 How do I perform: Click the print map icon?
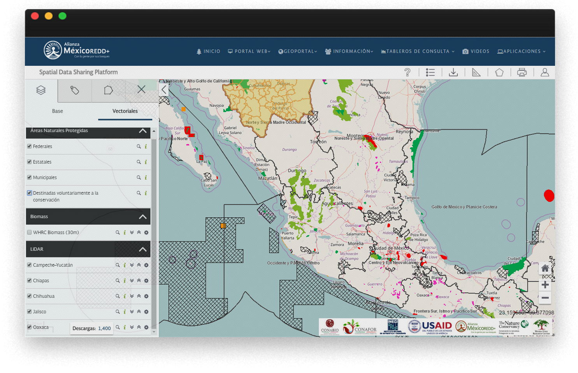[522, 72]
